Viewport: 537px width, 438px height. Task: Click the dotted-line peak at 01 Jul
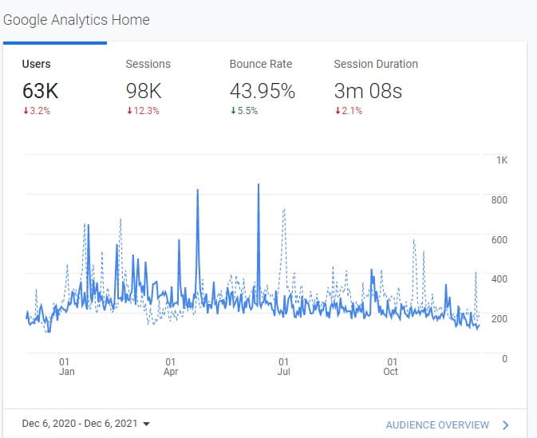tap(284, 210)
